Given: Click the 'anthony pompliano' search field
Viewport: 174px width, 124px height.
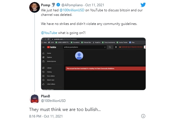Looking at the screenshot, I should 85,47.
